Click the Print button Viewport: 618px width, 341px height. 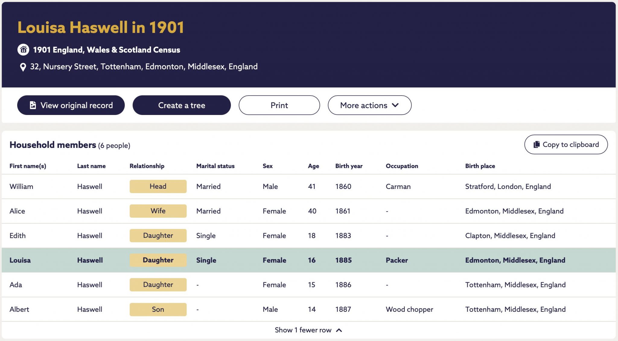pos(279,105)
